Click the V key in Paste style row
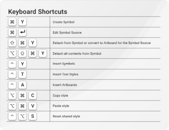Viewport: 169px width, 130px height. point(33,106)
